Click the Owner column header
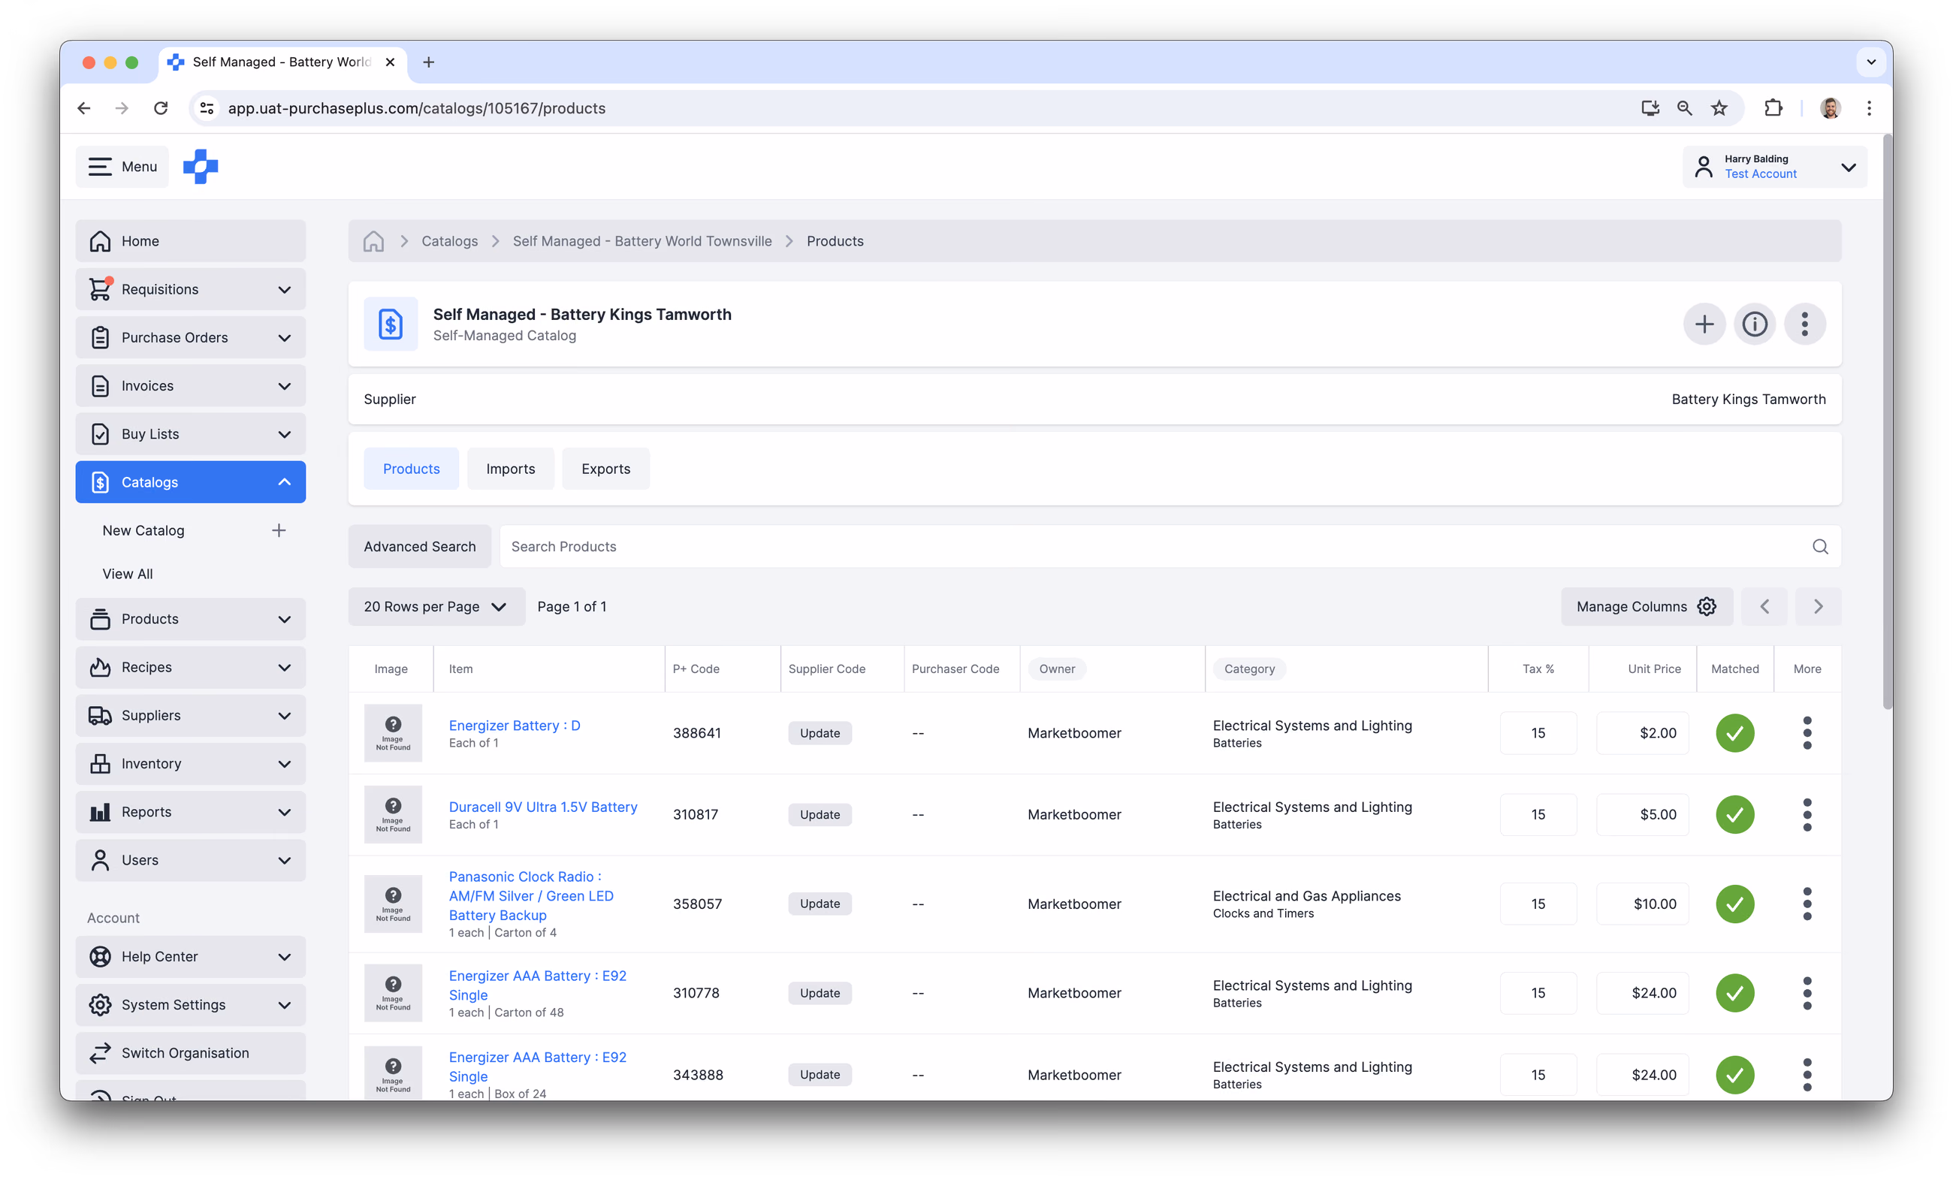The height and width of the screenshot is (1180, 1953). tap(1058, 668)
